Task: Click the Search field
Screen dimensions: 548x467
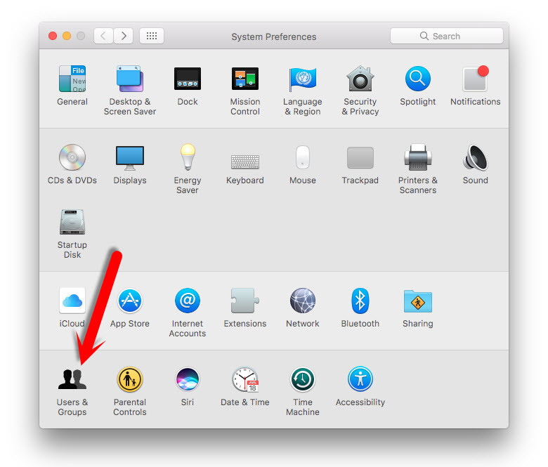Action: (x=447, y=36)
